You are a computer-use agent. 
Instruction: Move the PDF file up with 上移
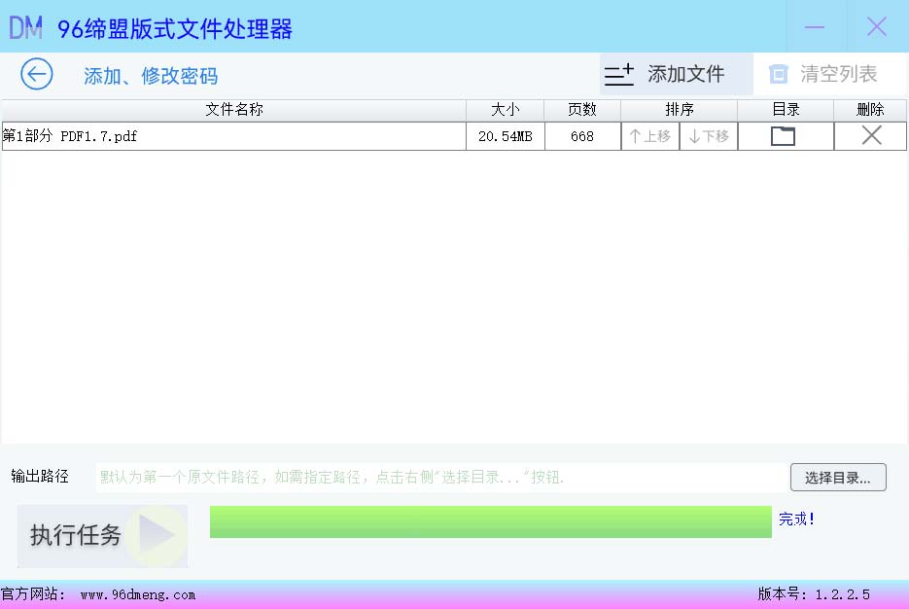click(x=650, y=136)
